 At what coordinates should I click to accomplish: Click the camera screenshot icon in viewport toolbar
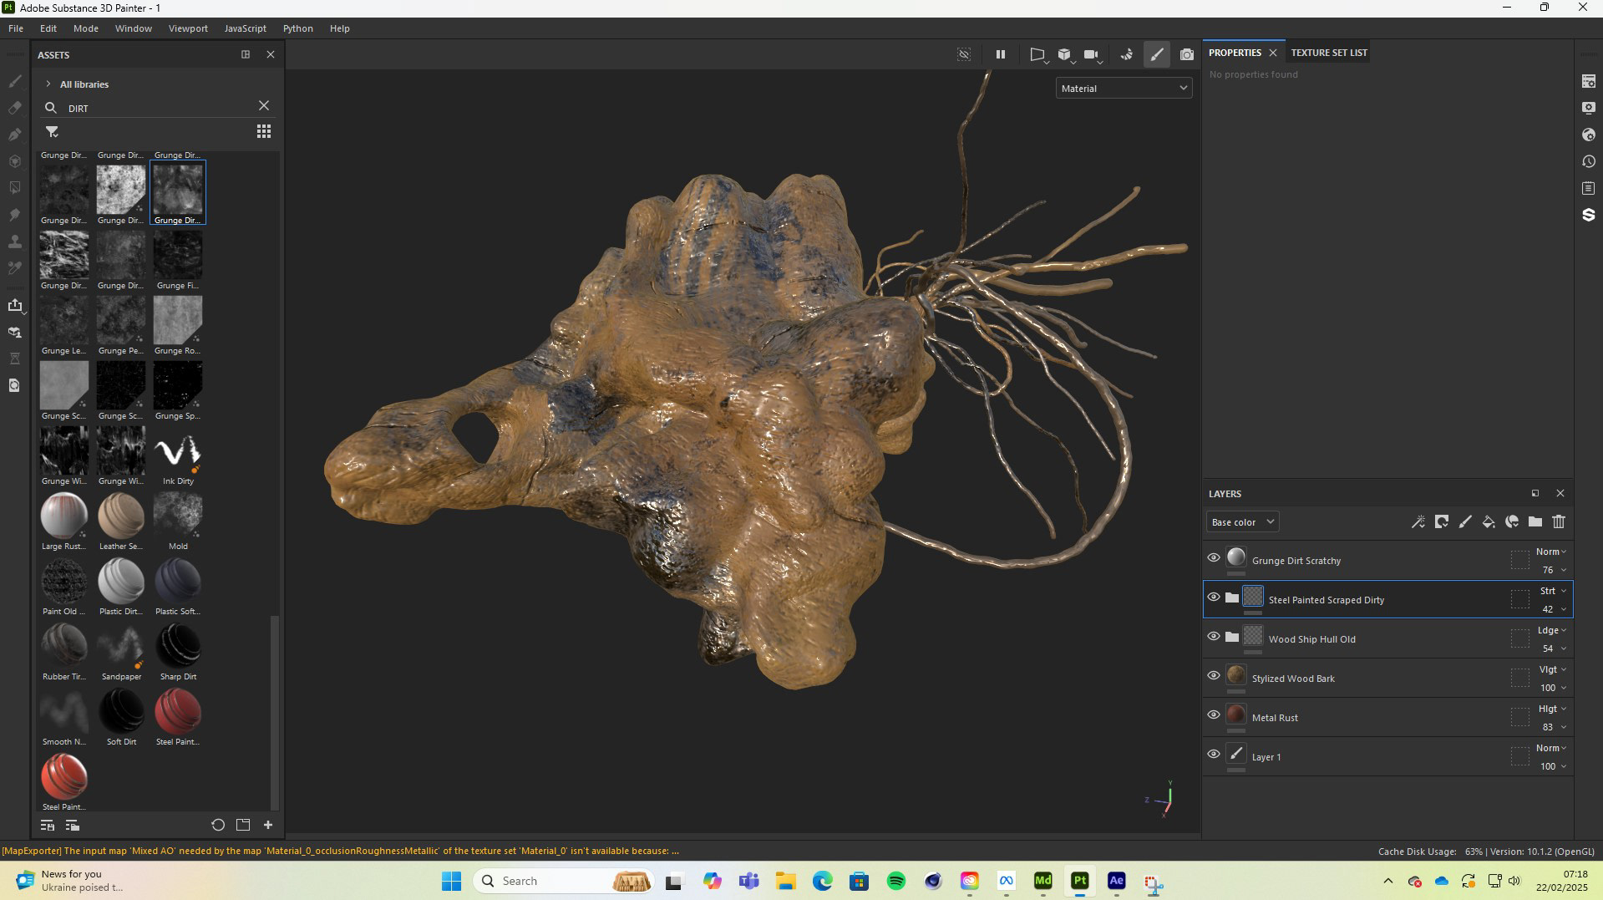1186,54
